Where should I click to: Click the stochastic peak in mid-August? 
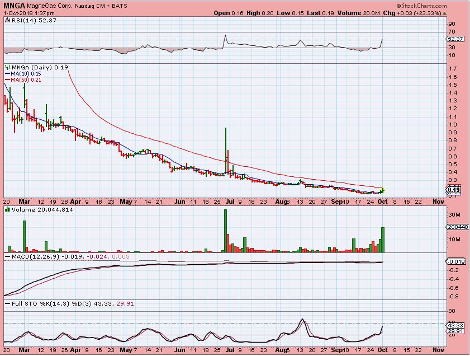(303, 320)
